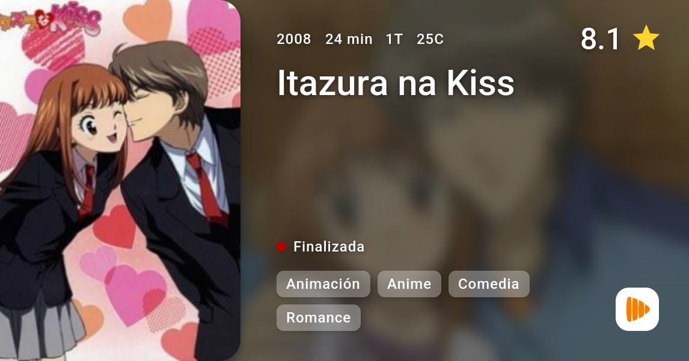Screen dimensions: 689x361
Task: Click the 1T seasons label
Action: [394, 39]
